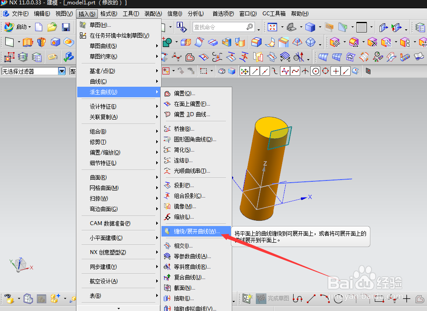Toggle the End Point snap option
This screenshot has height=311, width=427.
[x=255, y=71]
